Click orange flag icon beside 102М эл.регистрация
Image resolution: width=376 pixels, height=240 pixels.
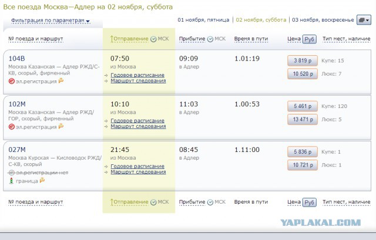61,126
